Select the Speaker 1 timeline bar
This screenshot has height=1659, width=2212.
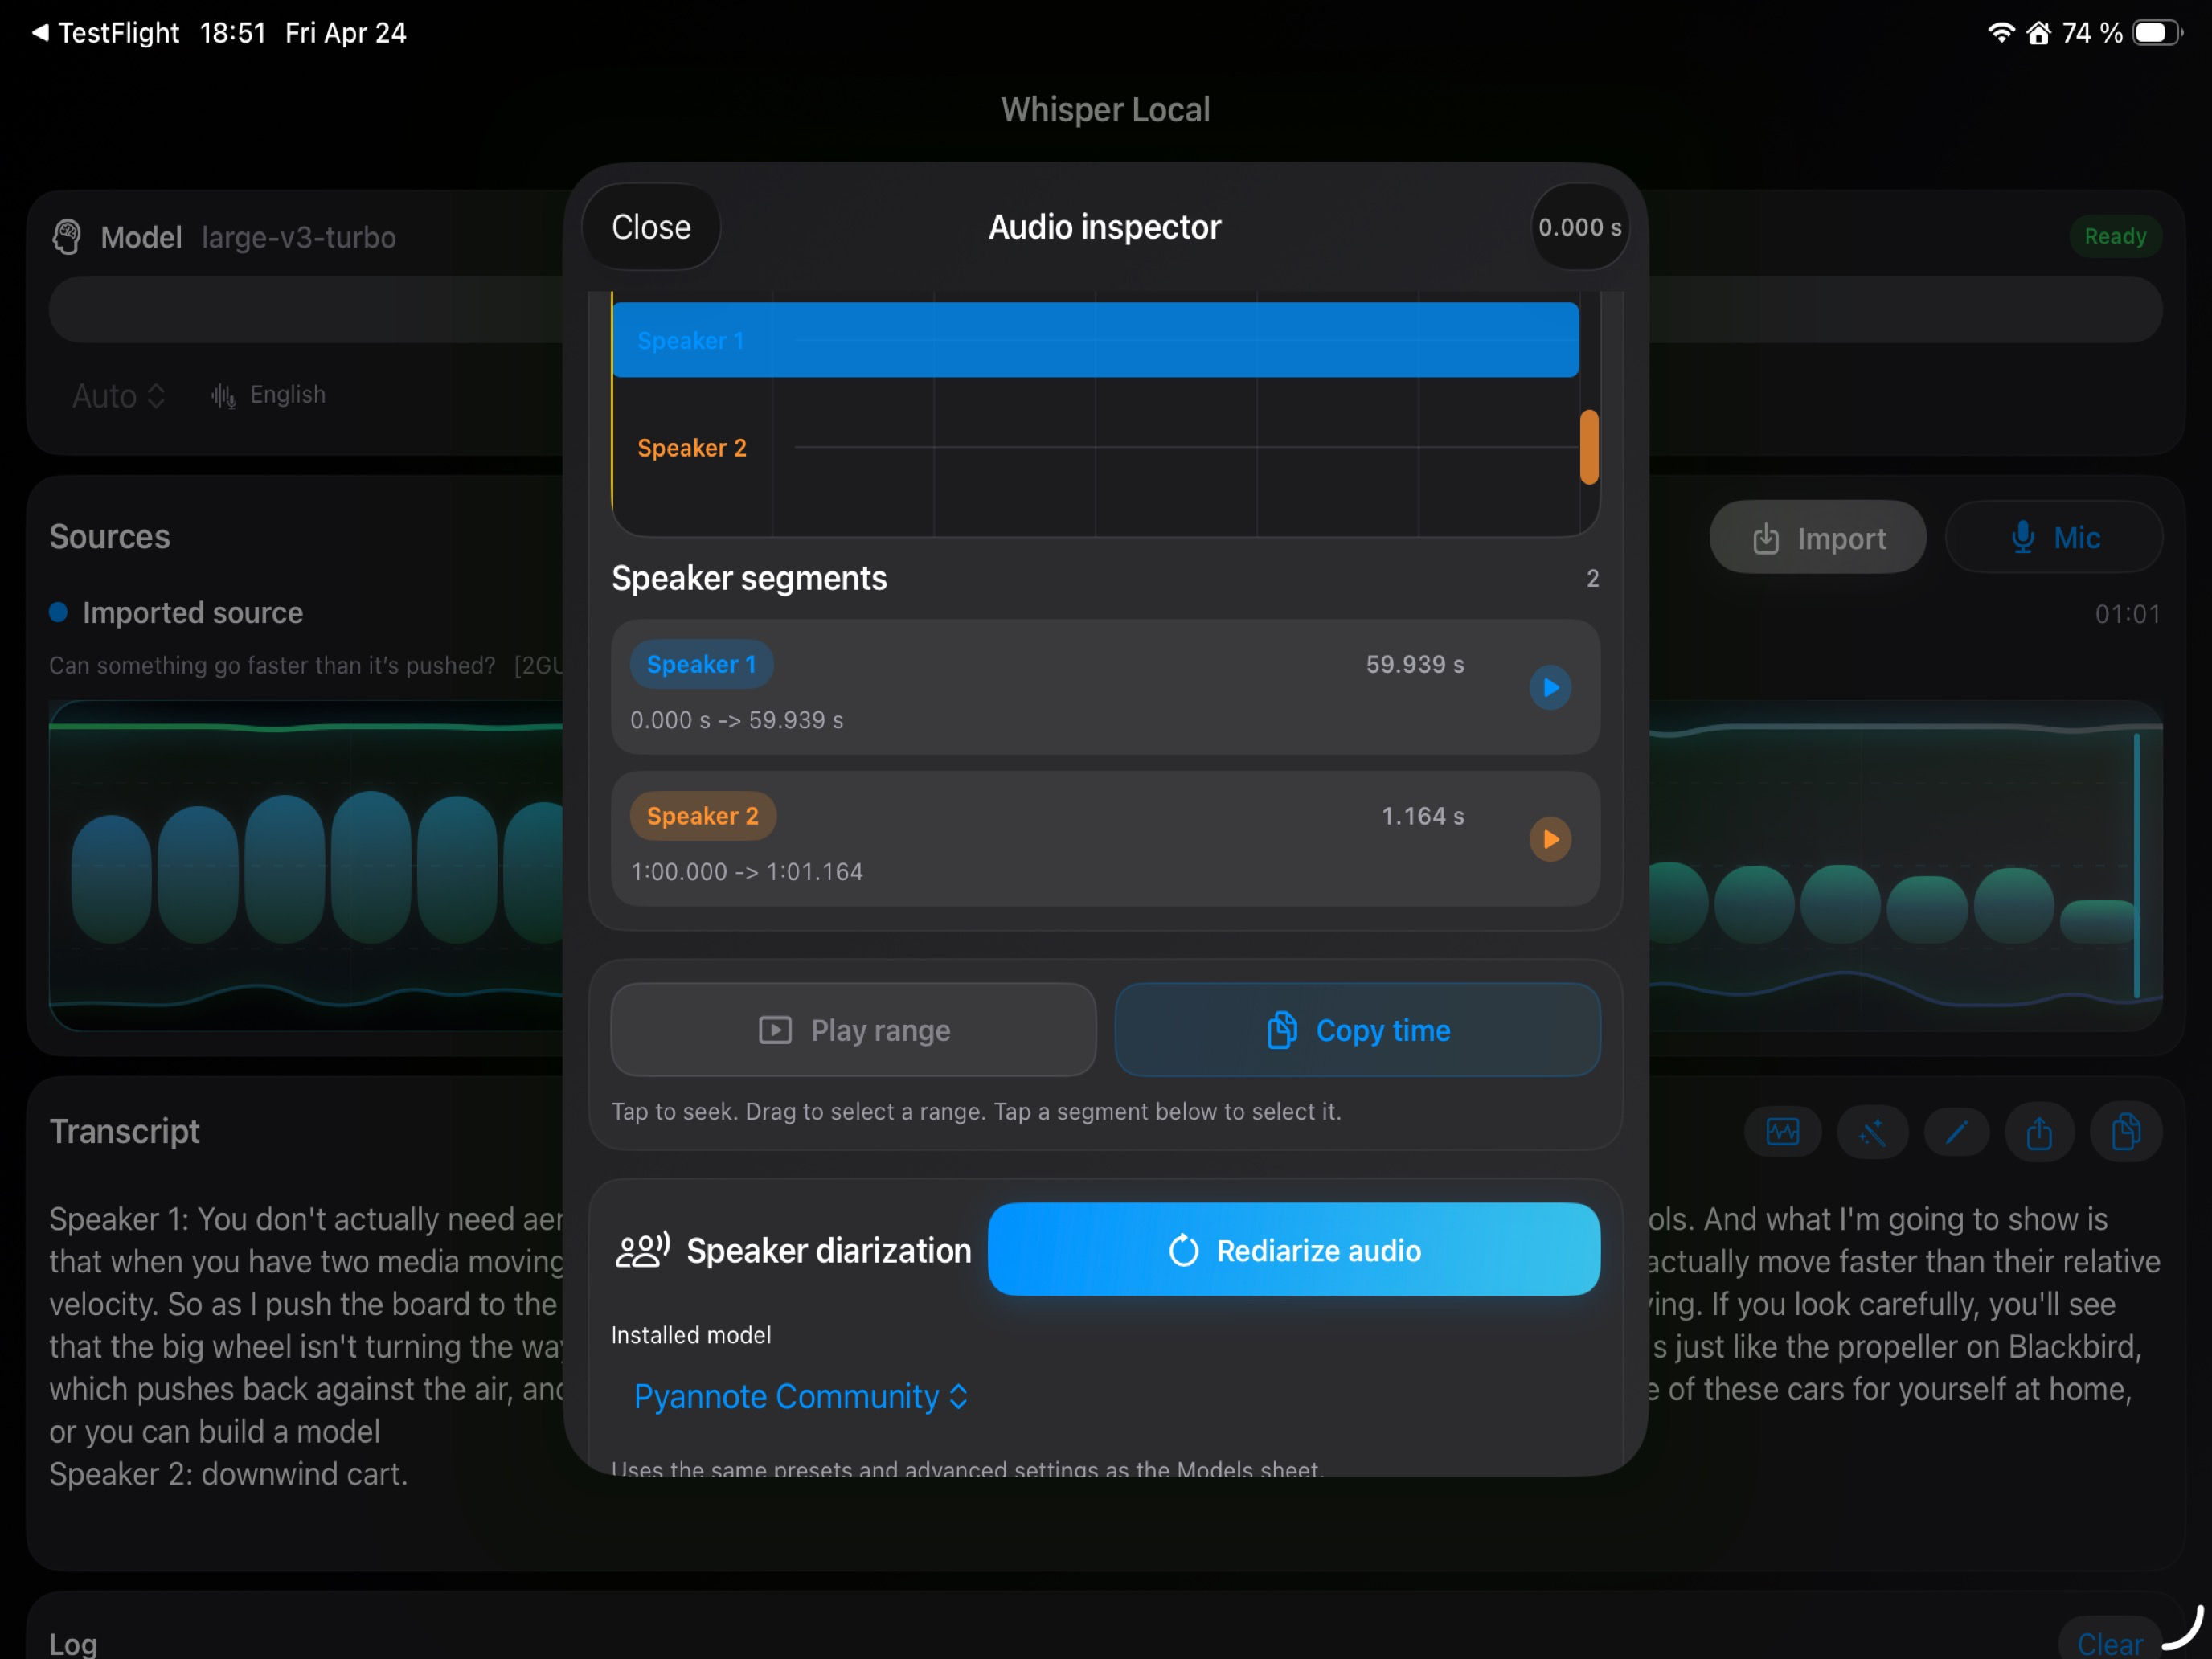click(x=1095, y=340)
